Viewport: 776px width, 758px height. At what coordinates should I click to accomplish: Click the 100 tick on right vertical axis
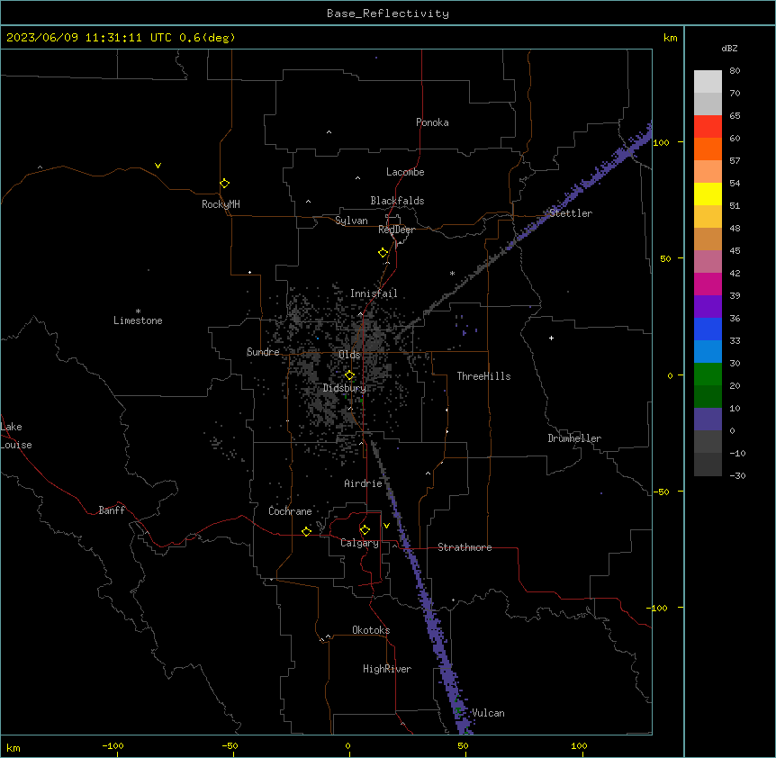click(661, 142)
